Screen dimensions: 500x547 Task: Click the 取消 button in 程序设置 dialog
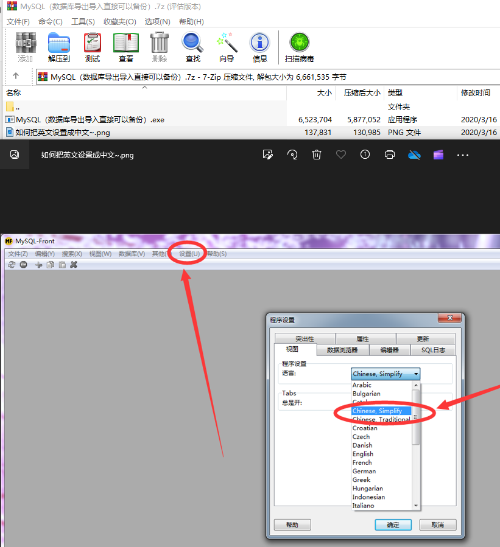(x=437, y=524)
